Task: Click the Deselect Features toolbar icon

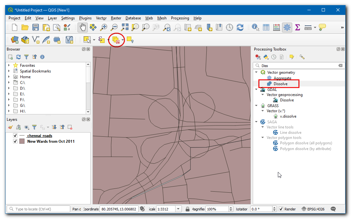Action: [x=116, y=40]
